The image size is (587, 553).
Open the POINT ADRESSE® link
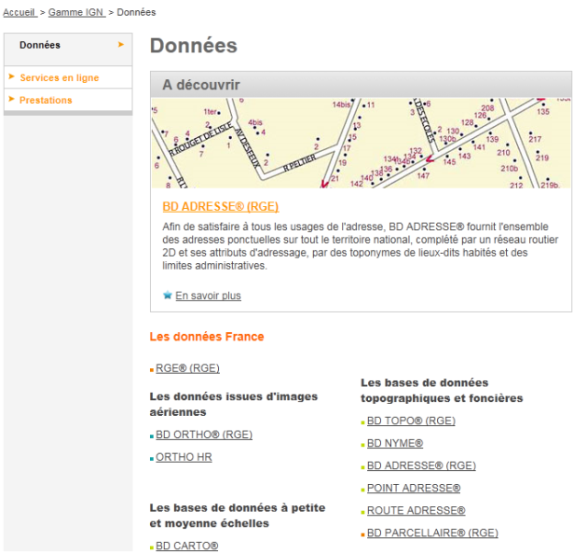[x=414, y=488]
